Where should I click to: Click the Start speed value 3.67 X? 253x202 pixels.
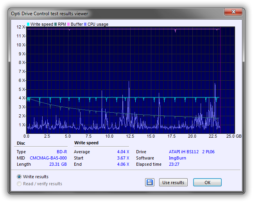tap(123, 158)
